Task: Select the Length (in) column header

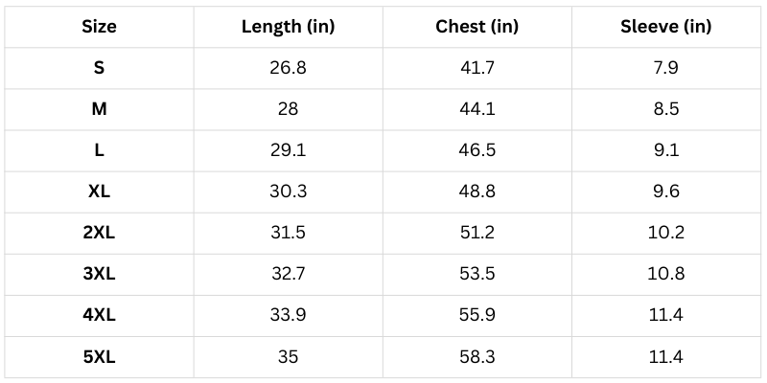Action: 288,27
